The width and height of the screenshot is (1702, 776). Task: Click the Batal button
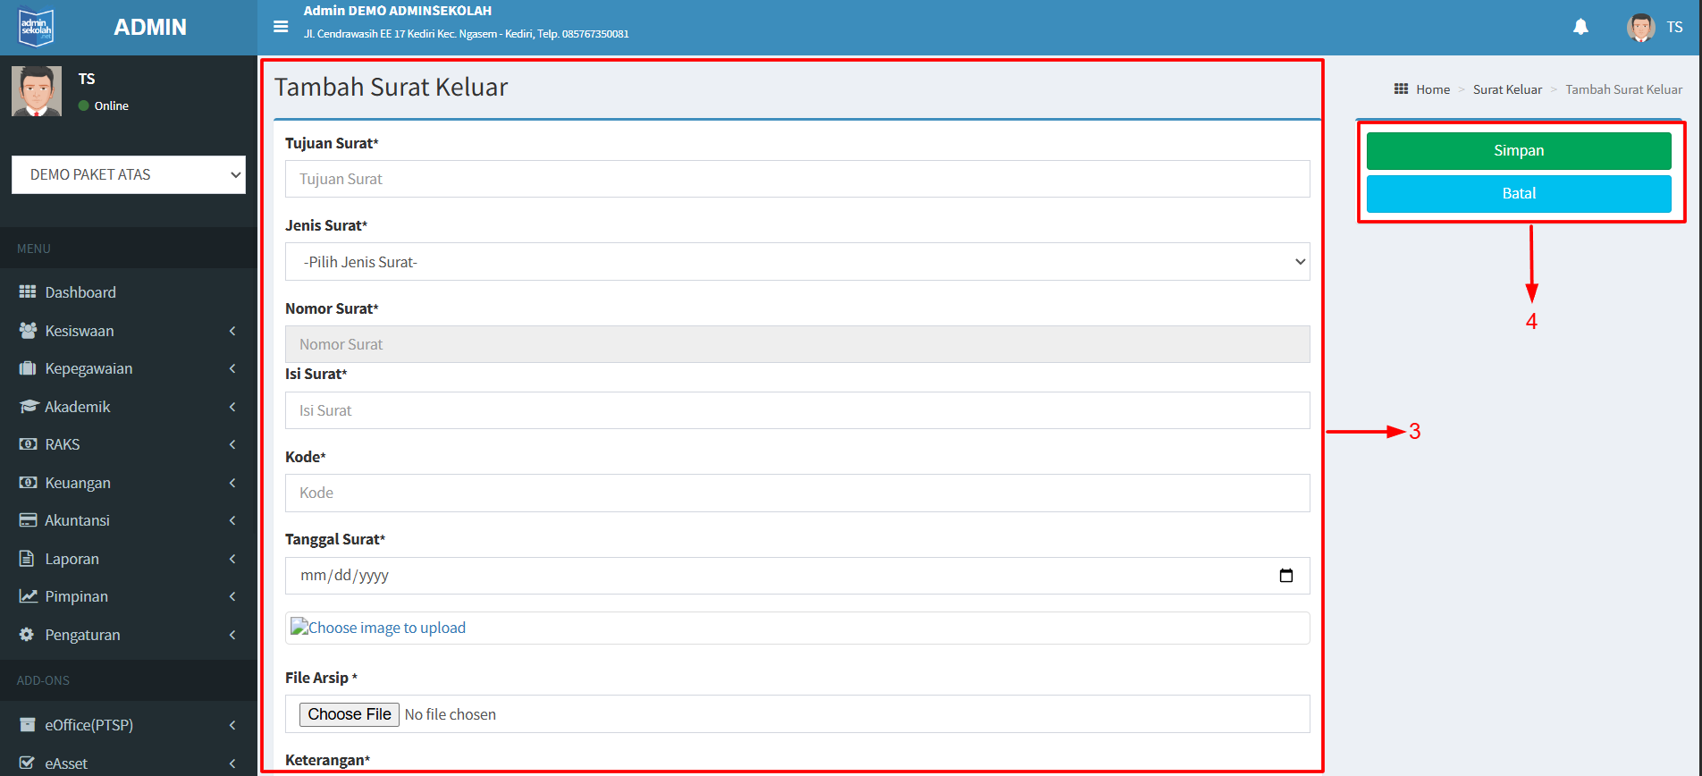(x=1518, y=194)
